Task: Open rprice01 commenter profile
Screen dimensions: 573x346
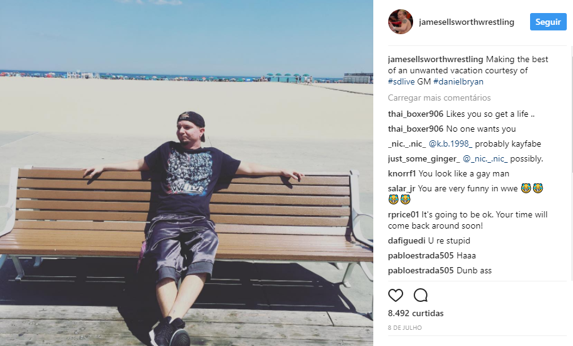Action: pyautogui.click(x=403, y=214)
